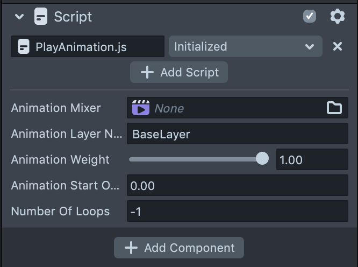
Task: Click the Add Script button
Action: tap(179, 73)
